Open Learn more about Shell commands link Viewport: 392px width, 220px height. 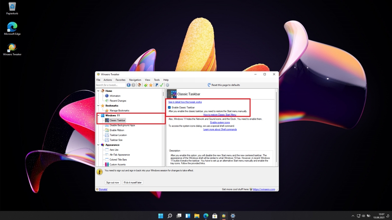click(220, 129)
